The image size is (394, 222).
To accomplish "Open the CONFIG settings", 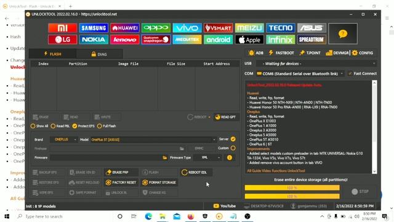I will (363, 53).
